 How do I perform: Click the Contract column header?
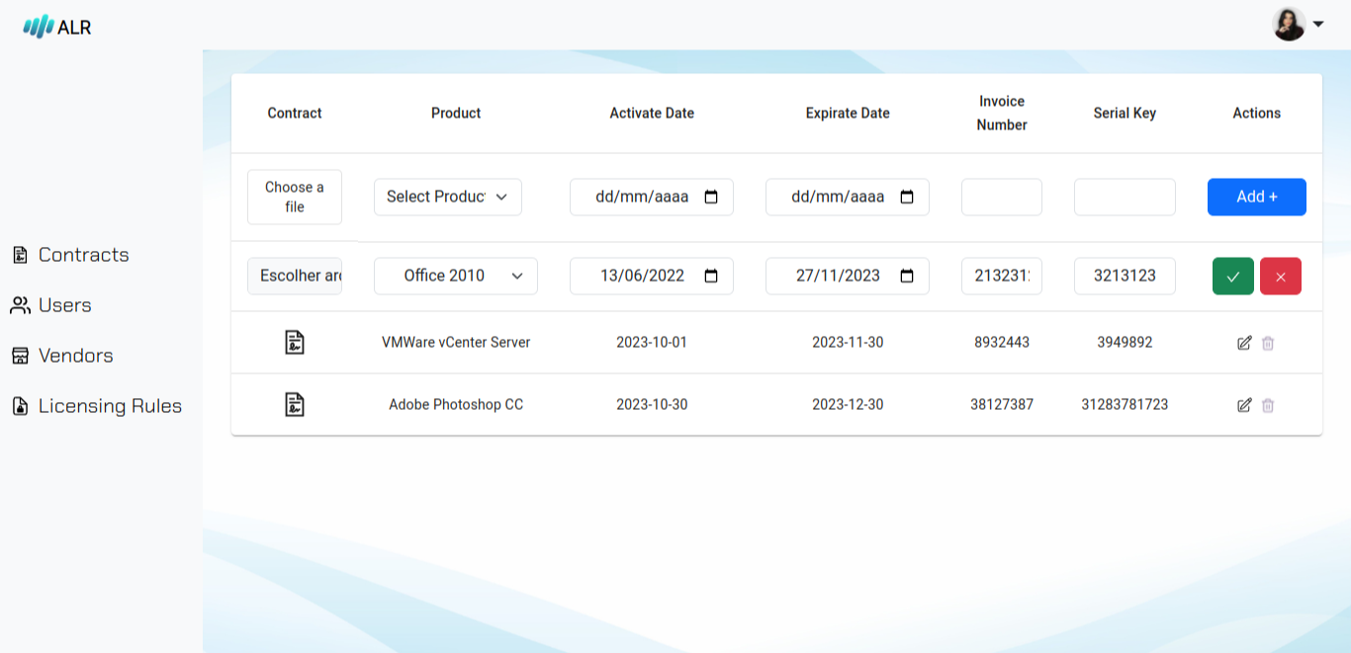[x=295, y=113]
